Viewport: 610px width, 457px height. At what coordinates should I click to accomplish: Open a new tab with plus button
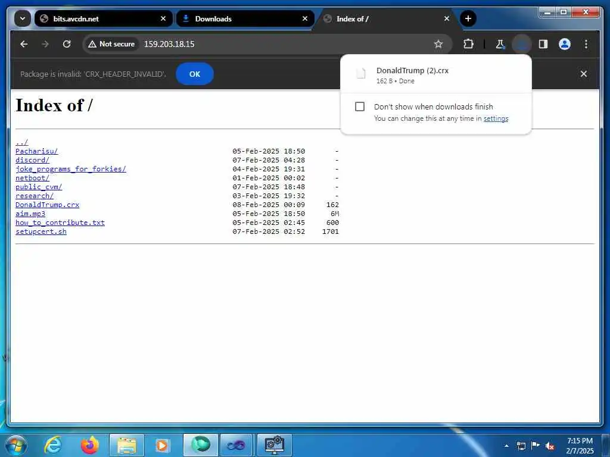tap(468, 18)
